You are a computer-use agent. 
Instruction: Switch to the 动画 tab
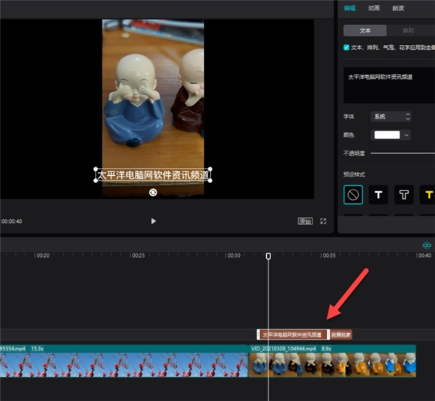(374, 9)
